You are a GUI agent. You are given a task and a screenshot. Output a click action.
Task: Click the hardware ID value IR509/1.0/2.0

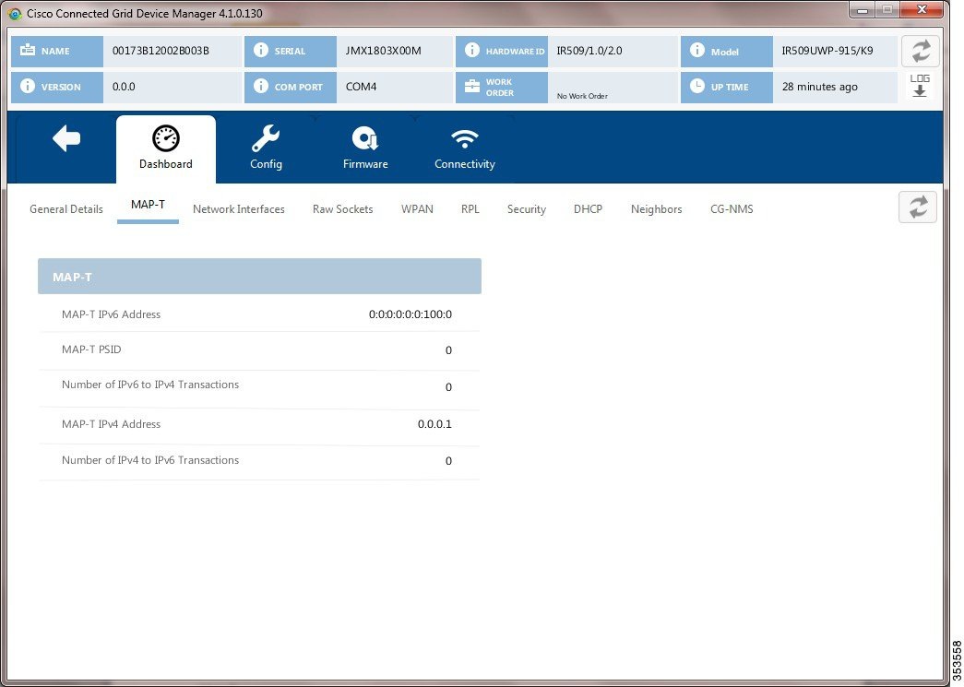click(589, 51)
